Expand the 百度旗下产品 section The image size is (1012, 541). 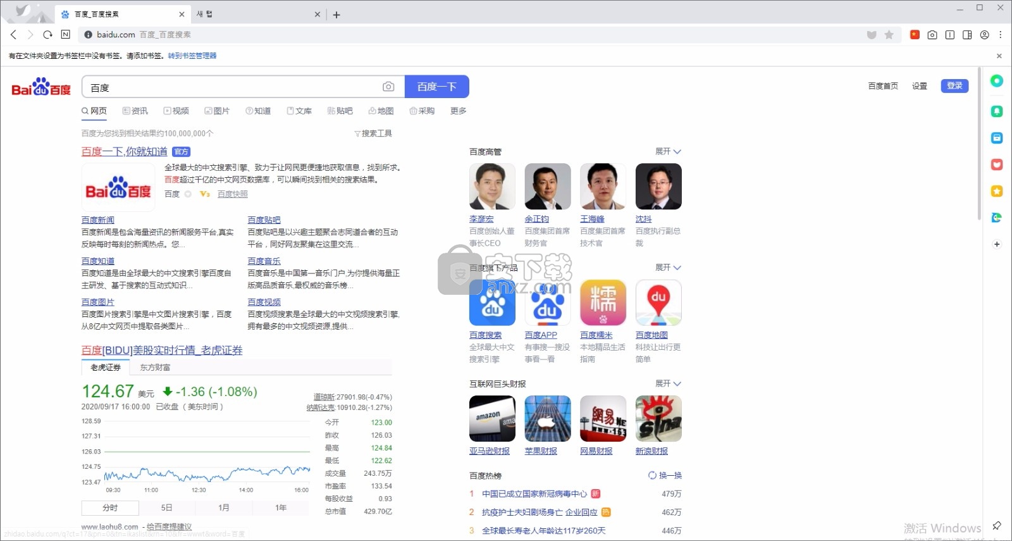[668, 268]
